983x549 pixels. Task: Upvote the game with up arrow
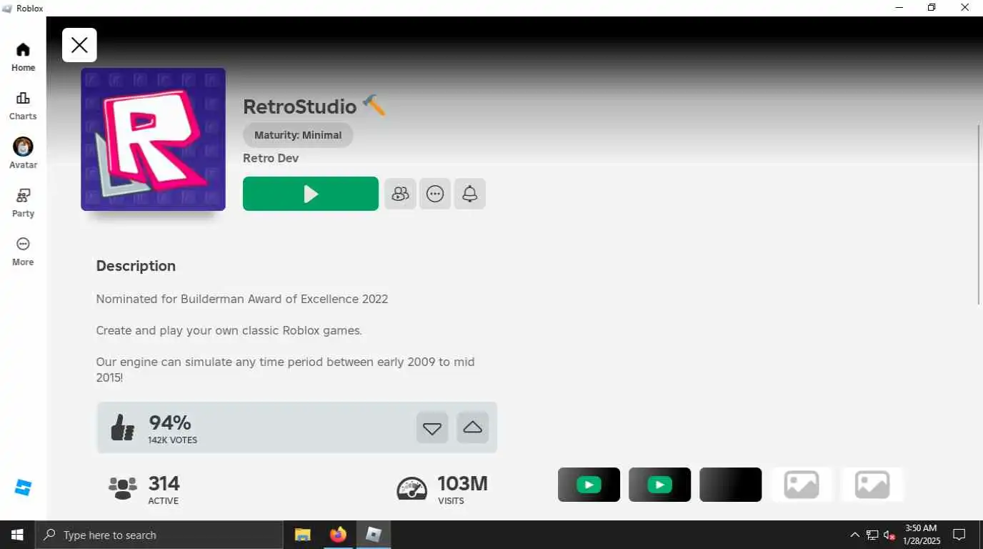click(x=472, y=427)
